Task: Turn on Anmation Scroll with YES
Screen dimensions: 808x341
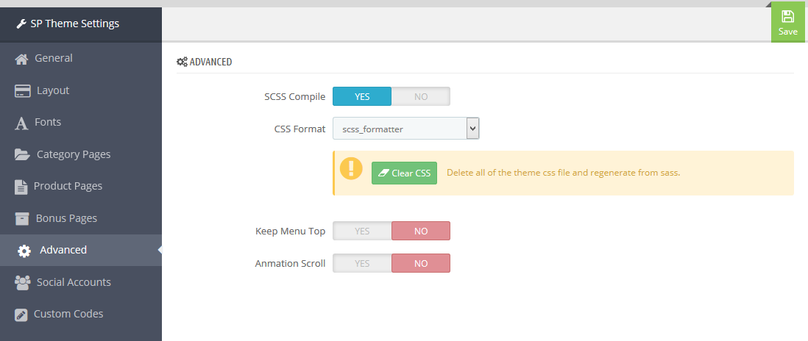Action: pos(362,263)
